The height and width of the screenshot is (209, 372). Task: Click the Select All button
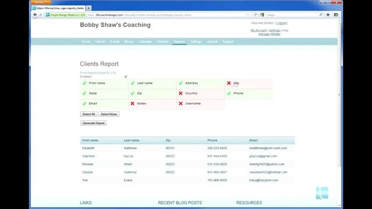pyautogui.click(x=89, y=114)
